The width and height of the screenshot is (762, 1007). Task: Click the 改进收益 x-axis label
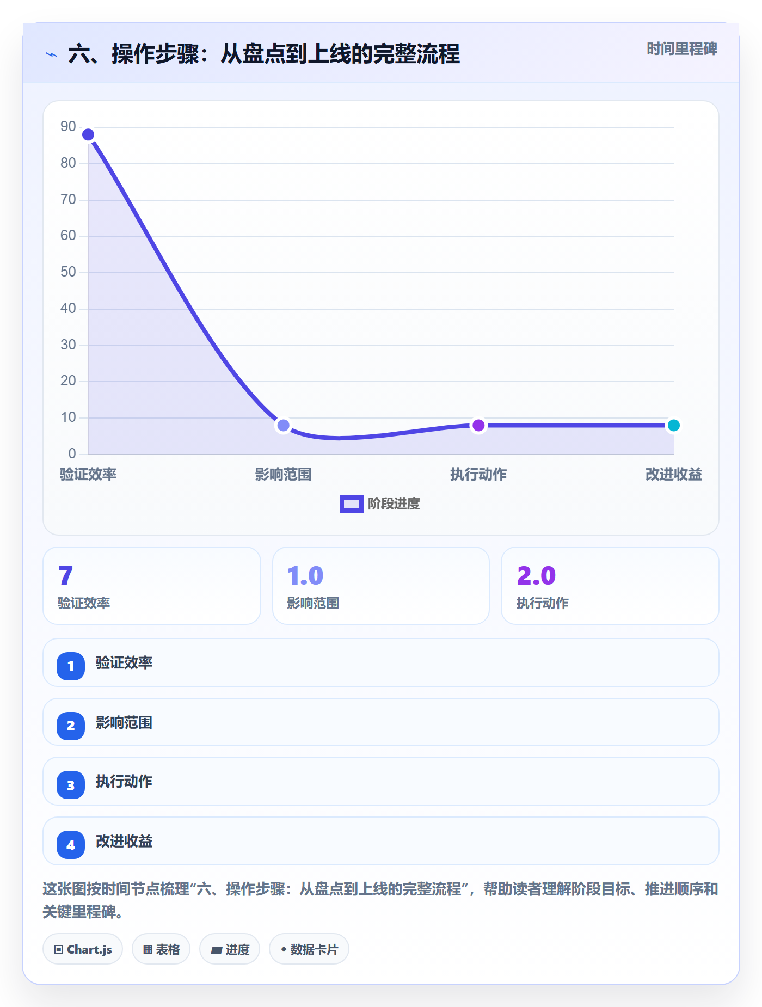point(674,475)
